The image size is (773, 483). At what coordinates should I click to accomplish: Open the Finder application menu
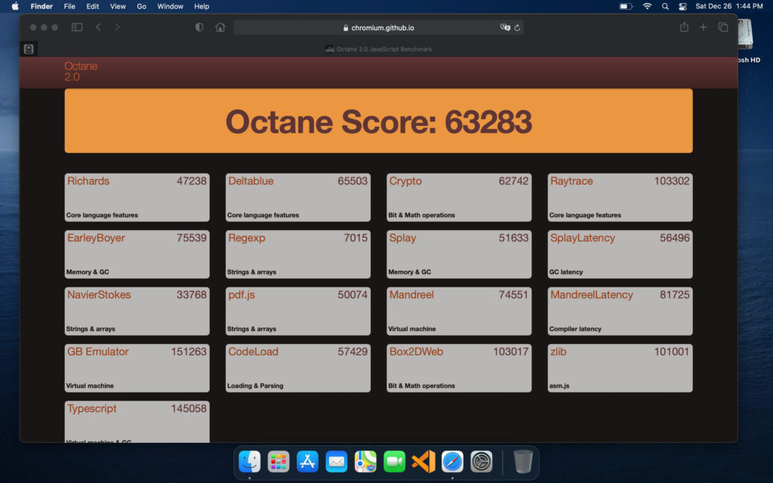[x=42, y=6]
